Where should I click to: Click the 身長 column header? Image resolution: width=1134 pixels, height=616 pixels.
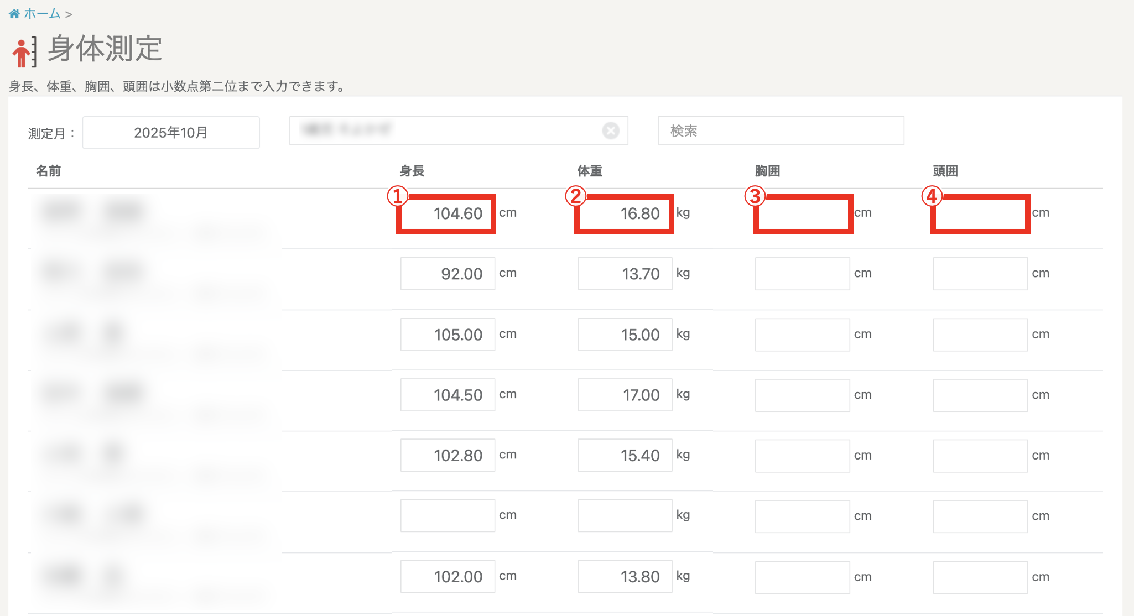pyautogui.click(x=412, y=171)
